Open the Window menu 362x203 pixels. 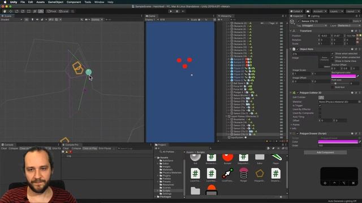pos(99,2)
